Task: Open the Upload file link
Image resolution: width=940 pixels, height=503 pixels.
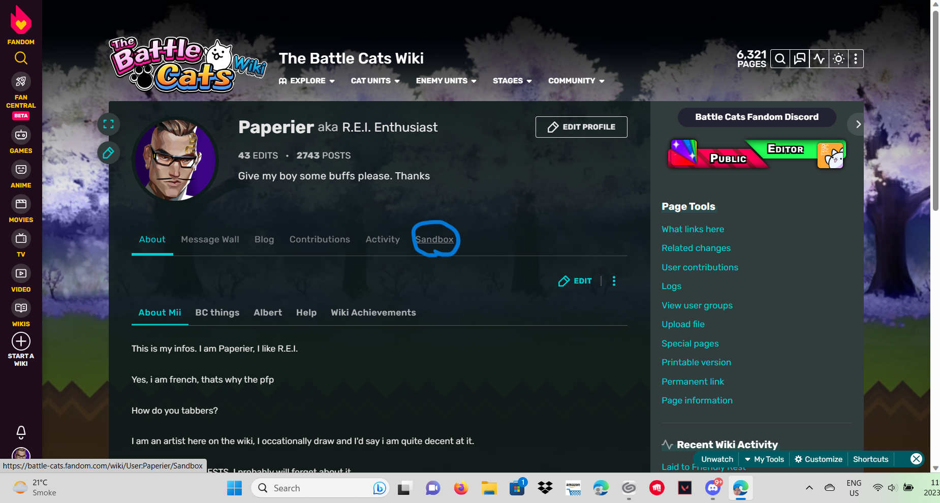Action: (683, 324)
